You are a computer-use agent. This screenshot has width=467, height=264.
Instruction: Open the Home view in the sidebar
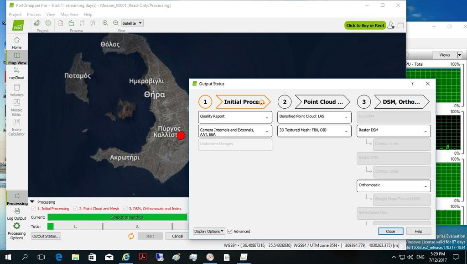(17, 43)
